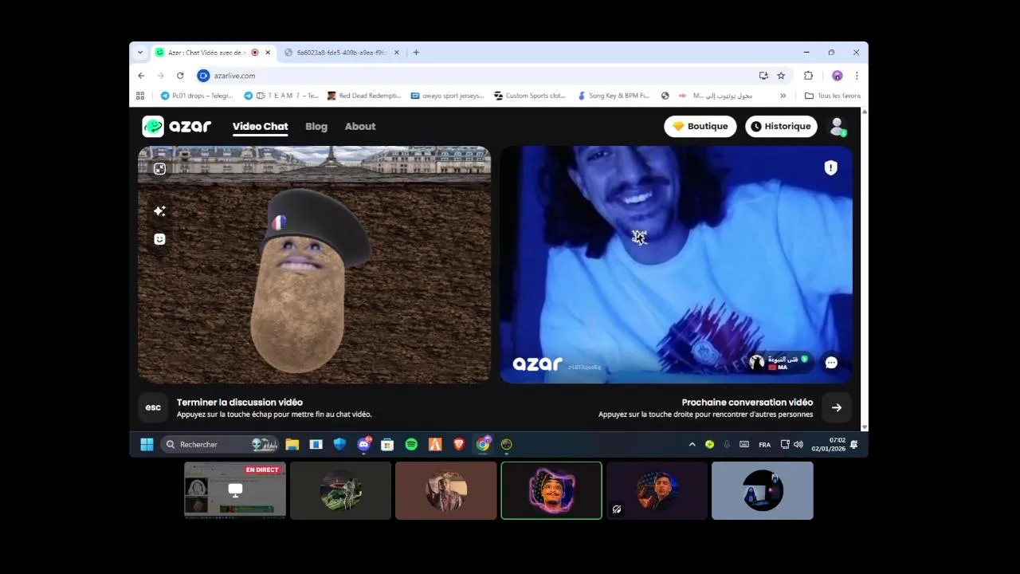This screenshot has width=1020, height=574.
Task: Open the Windows Start menu
Action: tap(147, 444)
